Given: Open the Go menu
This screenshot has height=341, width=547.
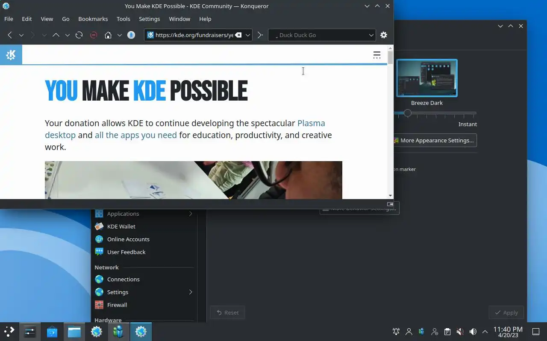Looking at the screenshot, I should [66, 19].
